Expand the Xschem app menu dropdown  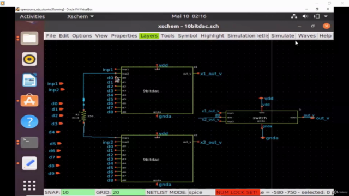(x=80, y=16)
